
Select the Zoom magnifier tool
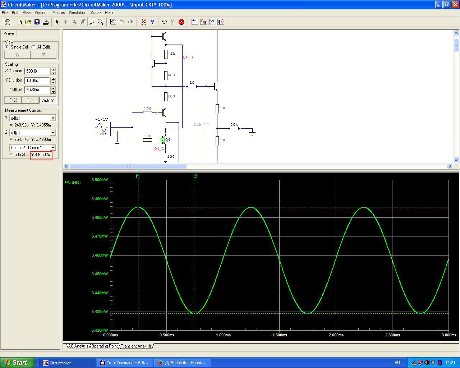coord(101,22)
